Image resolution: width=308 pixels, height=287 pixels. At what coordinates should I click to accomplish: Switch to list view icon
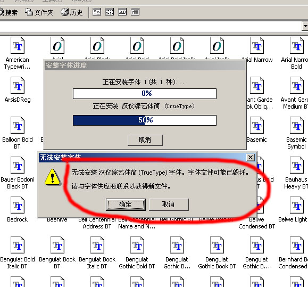[110, 12]
